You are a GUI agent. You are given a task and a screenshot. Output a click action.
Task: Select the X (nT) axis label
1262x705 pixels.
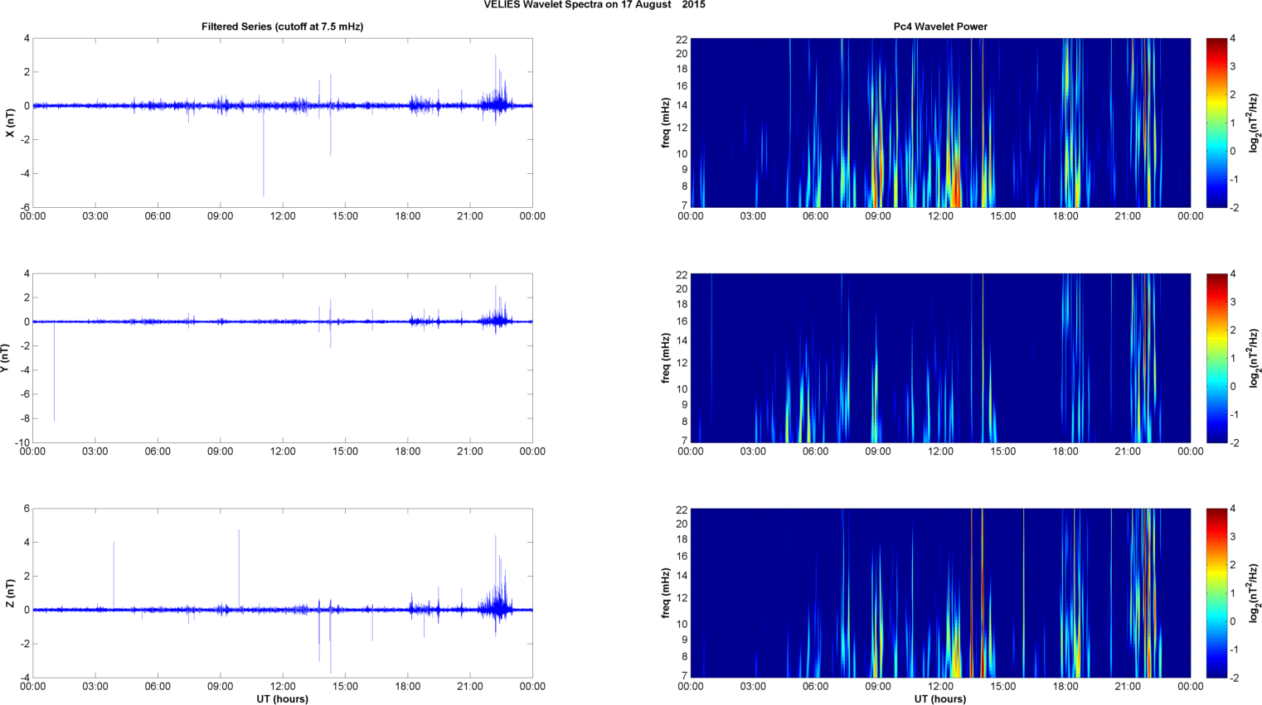[x=10, y=123]
